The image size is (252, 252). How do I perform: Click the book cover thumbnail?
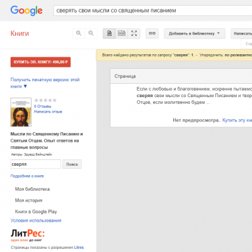coord(21,112)
